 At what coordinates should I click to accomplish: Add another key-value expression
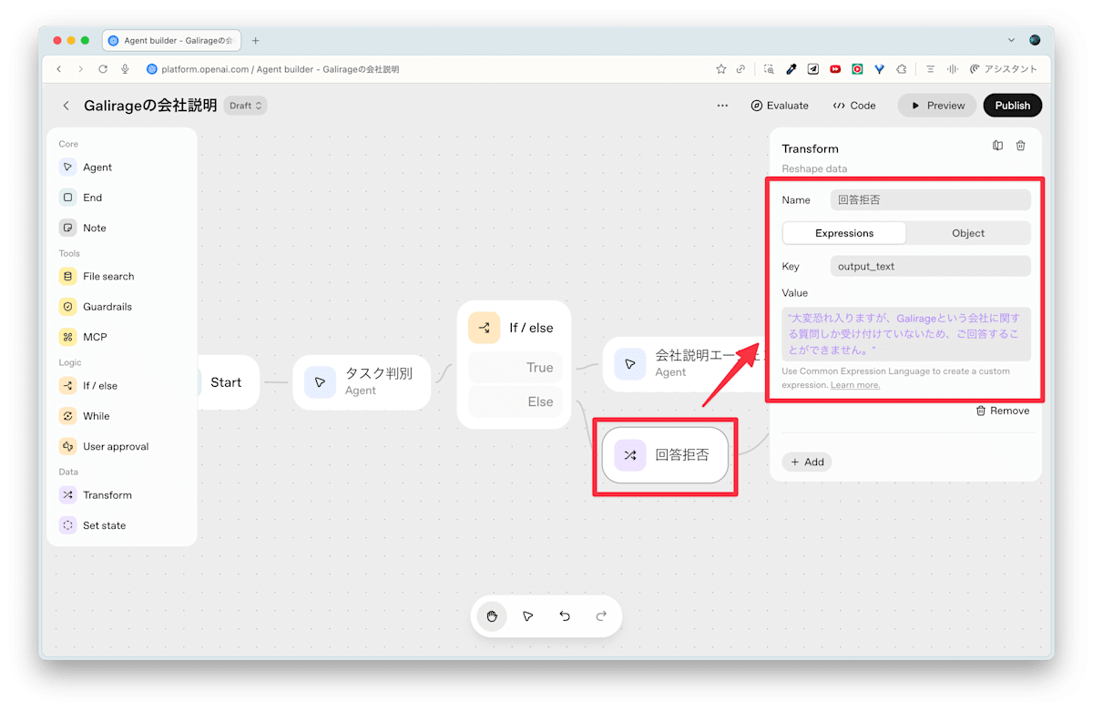point(807,462)
